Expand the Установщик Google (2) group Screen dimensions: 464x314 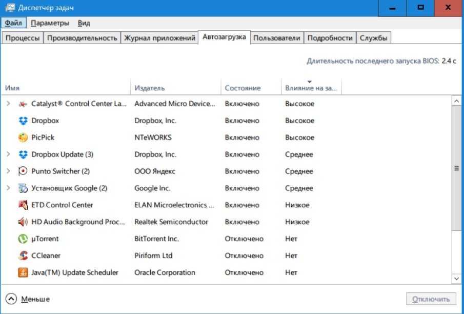[8, 188]
